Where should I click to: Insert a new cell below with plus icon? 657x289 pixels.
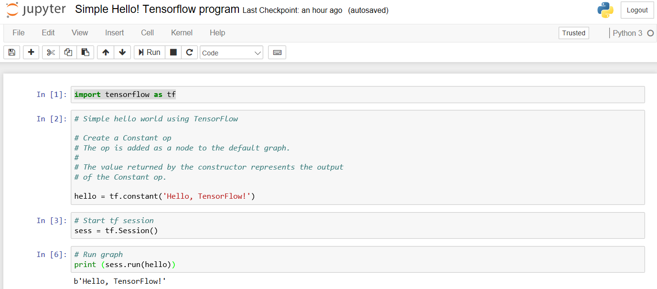(31, 52)
